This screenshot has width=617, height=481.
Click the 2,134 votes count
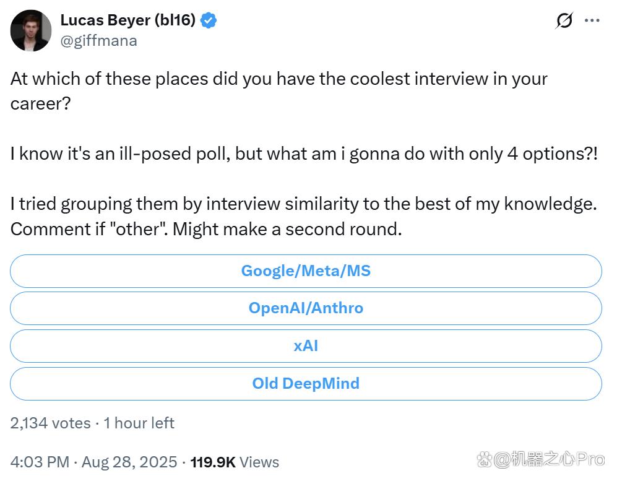[x=50, y=423]
